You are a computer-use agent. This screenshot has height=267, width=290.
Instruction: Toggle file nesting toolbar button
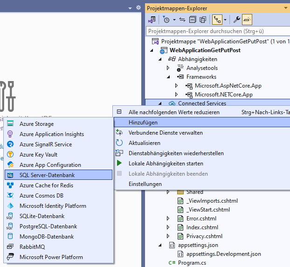[217, 20]
